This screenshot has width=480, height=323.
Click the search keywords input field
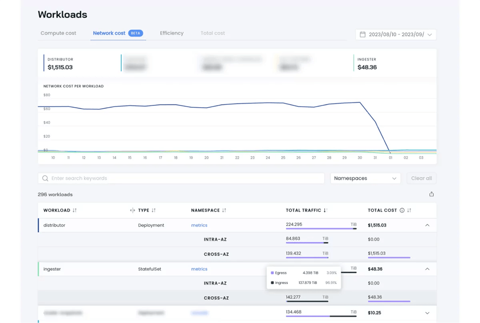click(186, 178)
